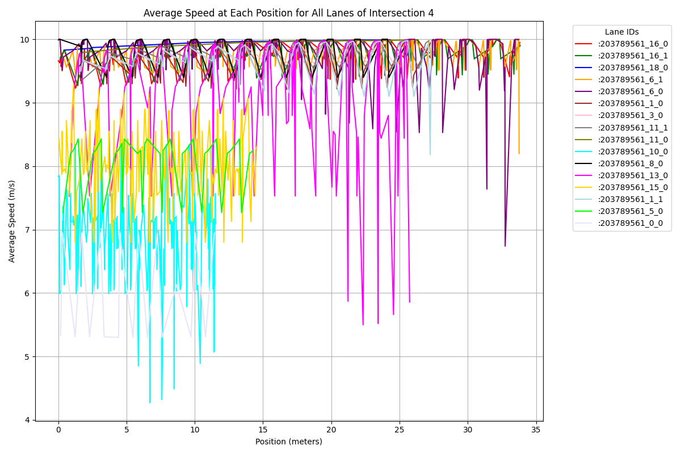Click the x-axis tick label 5
The height and width of the screenshot is (454, 681).
click(127, 430)
